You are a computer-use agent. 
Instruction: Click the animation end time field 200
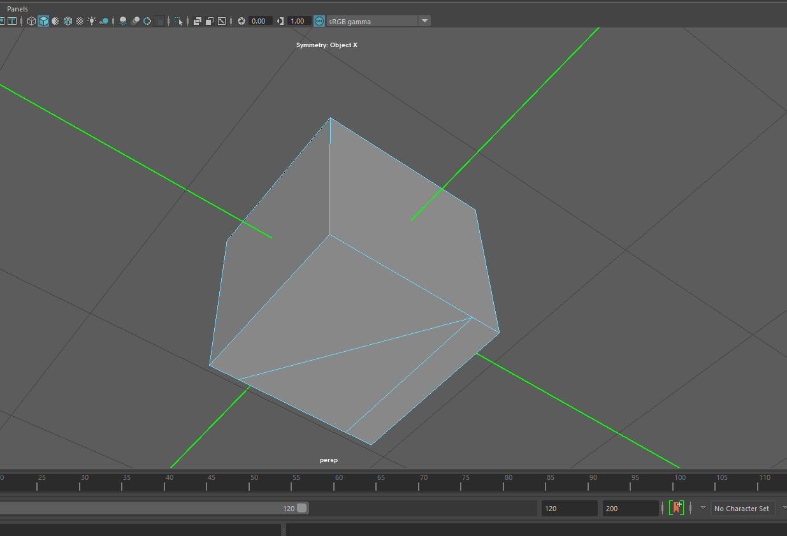click(x=630, y=509)
